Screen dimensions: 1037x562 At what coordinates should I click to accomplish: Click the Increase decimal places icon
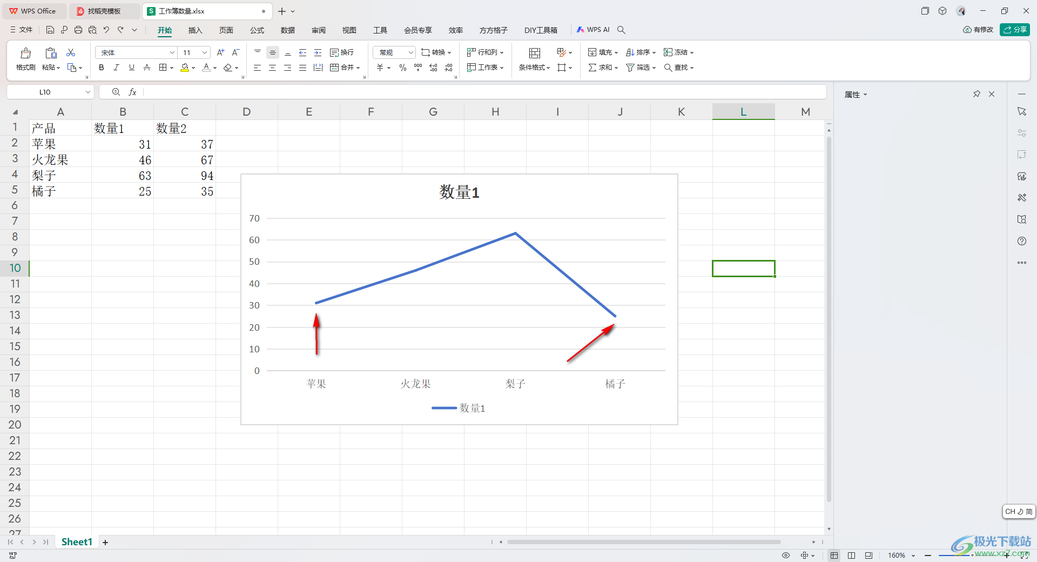point(433,68)
